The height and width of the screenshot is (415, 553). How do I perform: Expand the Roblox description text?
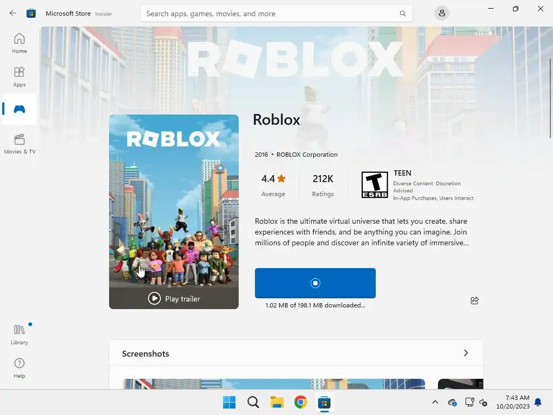[x=361, y=232]
